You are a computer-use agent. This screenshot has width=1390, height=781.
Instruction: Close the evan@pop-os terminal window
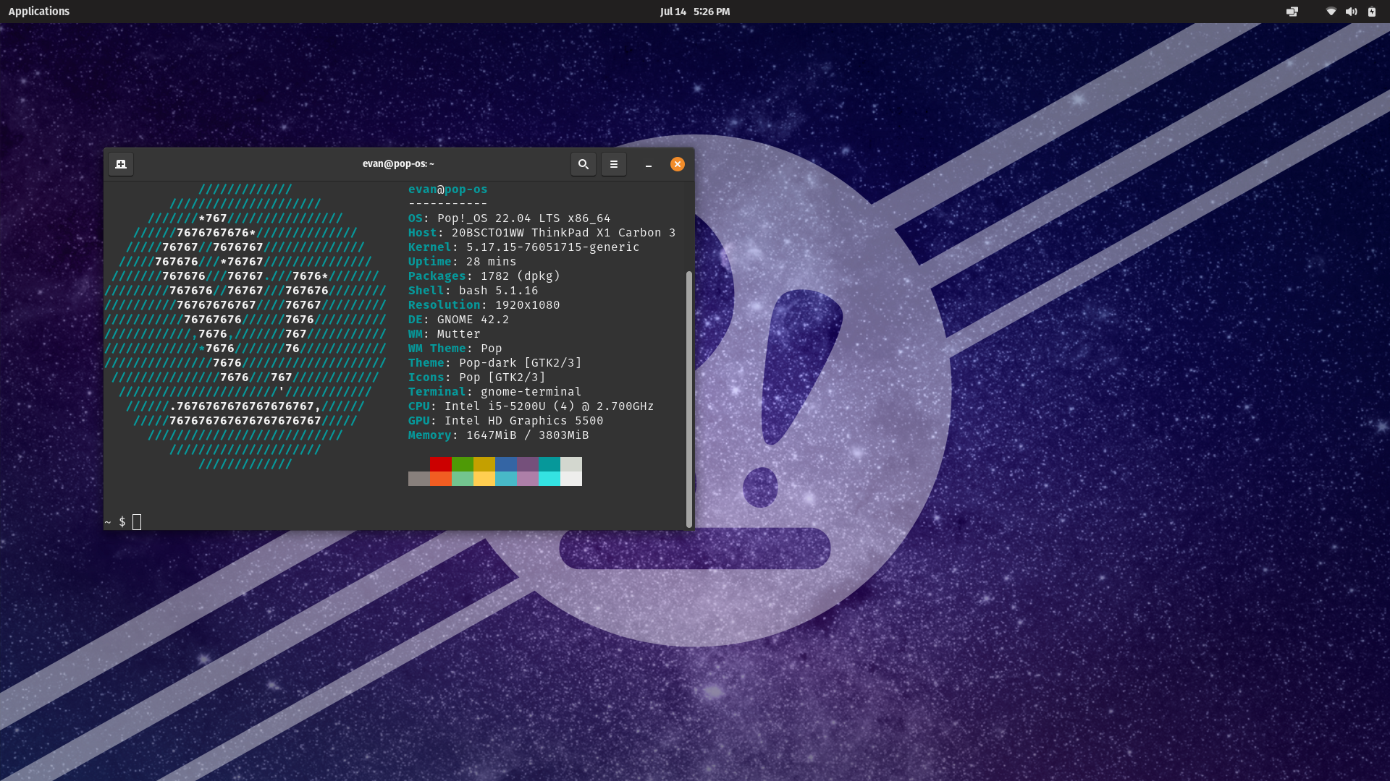point(678,164)
